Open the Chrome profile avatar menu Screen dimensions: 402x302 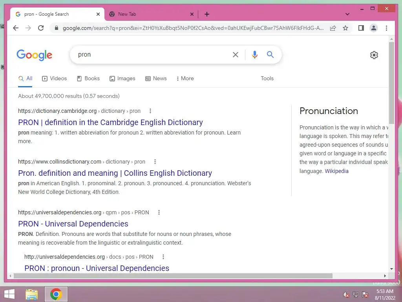tap(374, 28)
